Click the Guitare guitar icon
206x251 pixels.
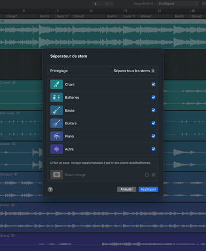pos(56,123)
